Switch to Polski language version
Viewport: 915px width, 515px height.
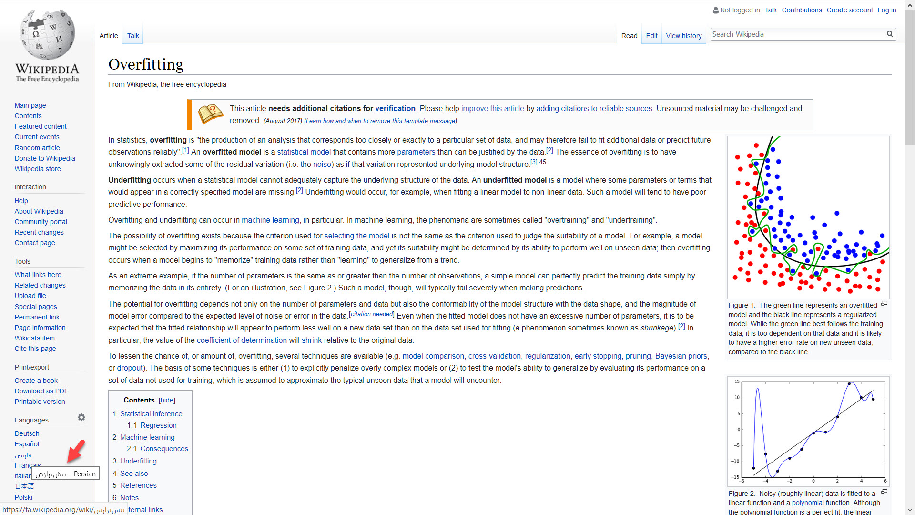tap(23, 497)
